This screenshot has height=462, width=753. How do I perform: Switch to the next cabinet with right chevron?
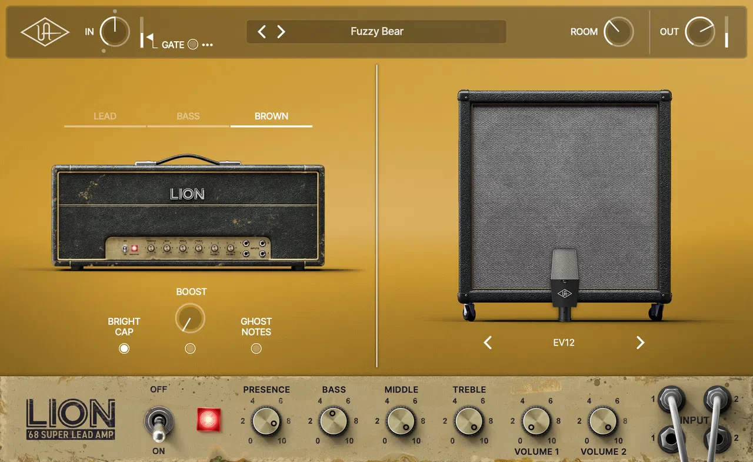point(641,342)
